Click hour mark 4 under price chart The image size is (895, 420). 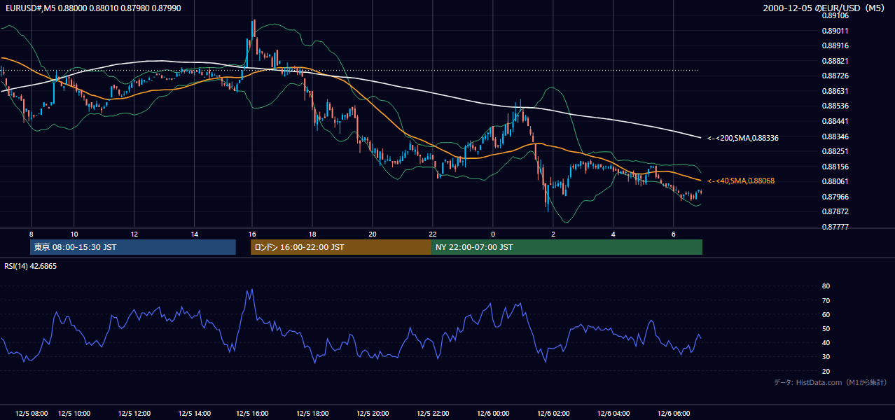coord(613,234)
